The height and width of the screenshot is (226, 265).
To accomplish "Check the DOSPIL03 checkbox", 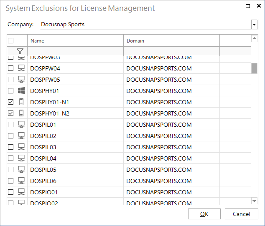I will 10,147.
